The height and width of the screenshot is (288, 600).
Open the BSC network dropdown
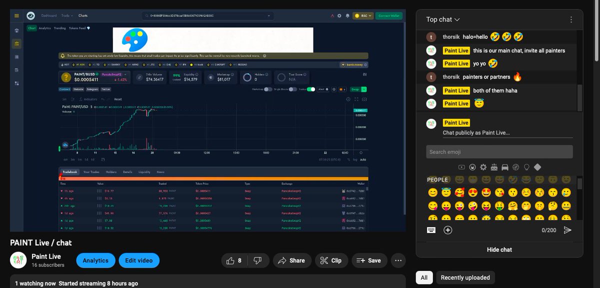(x=362, y=15)
